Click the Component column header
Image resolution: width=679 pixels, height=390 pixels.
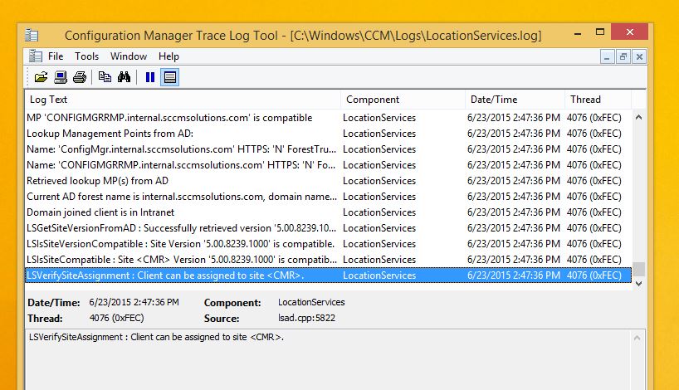pos(402,100)
